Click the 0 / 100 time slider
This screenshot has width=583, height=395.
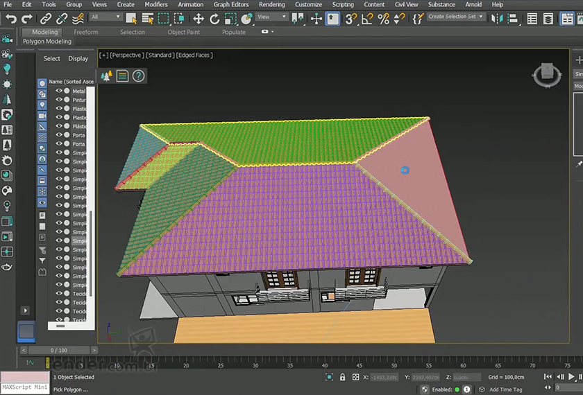tap(59, 351)
